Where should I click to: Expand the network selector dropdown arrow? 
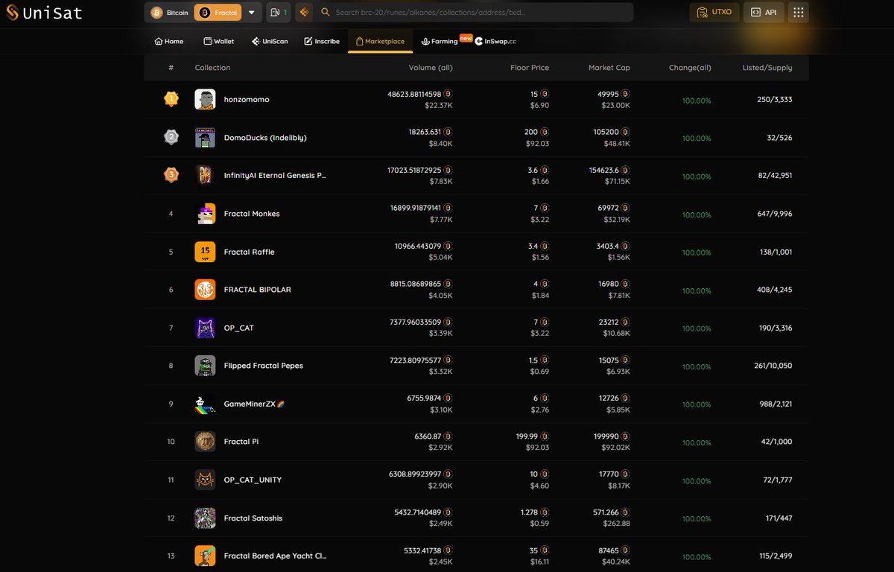click(x=251, y=13)
